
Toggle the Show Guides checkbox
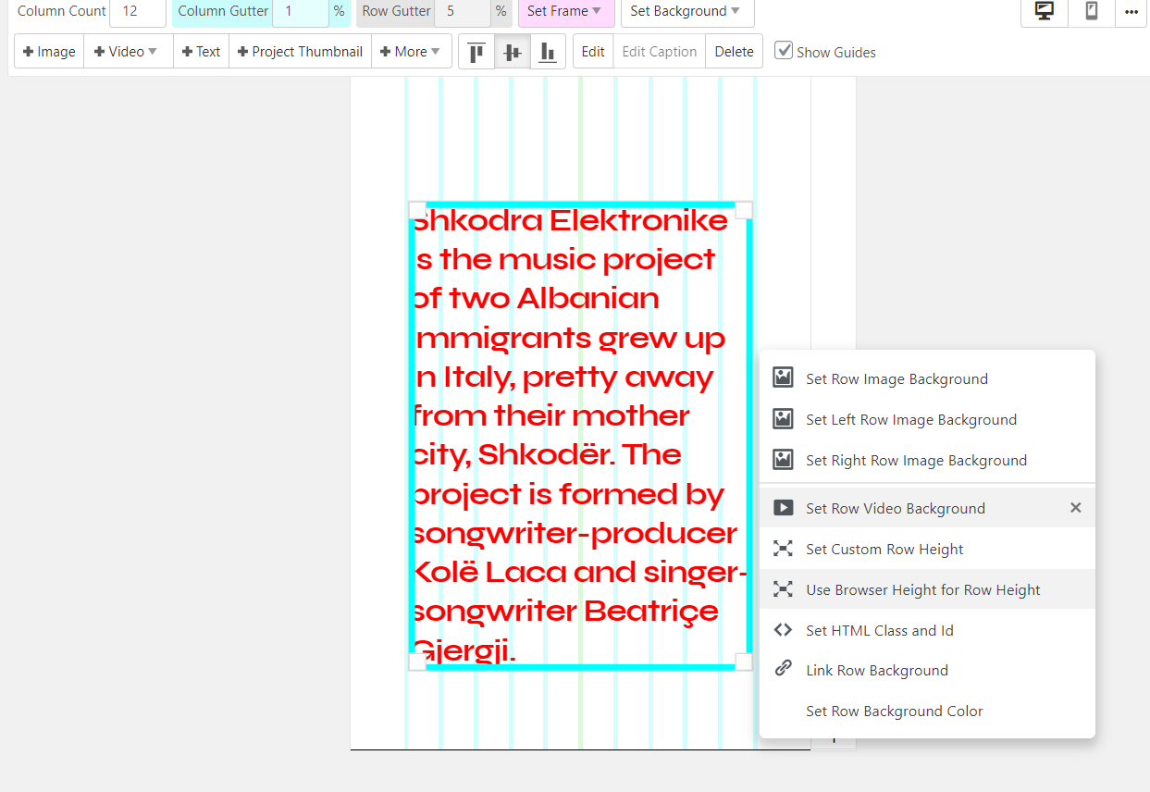(784, 51)
